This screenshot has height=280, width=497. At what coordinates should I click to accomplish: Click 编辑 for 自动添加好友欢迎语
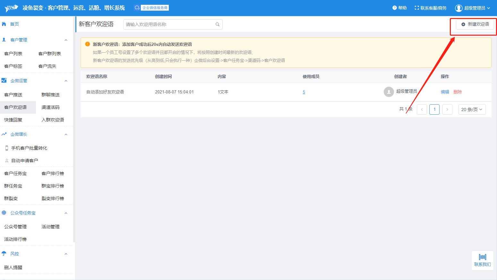click(x=445, y=92)
